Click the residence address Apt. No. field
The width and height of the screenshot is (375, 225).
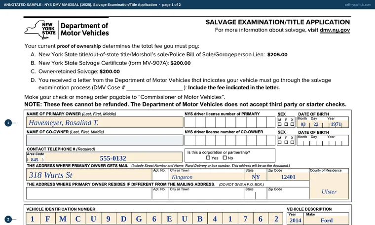coord(160,193)
